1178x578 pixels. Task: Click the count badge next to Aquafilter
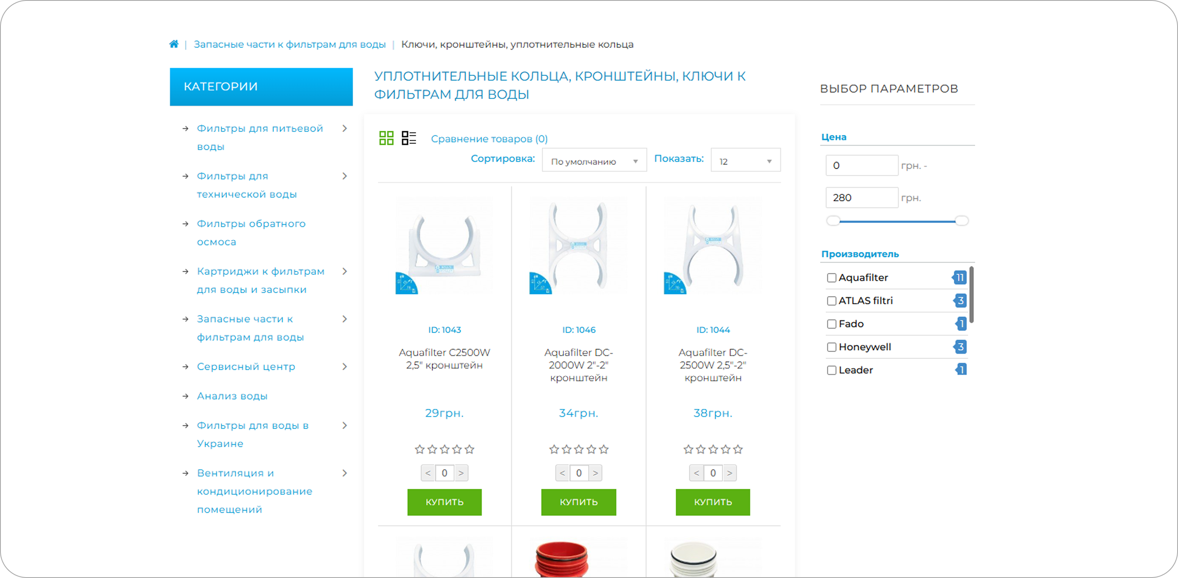point(960,278)
